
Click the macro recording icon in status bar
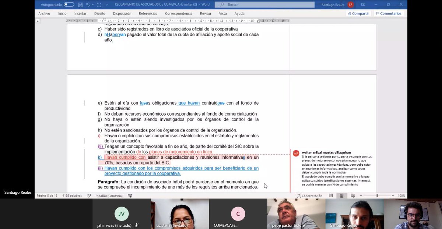130,196
